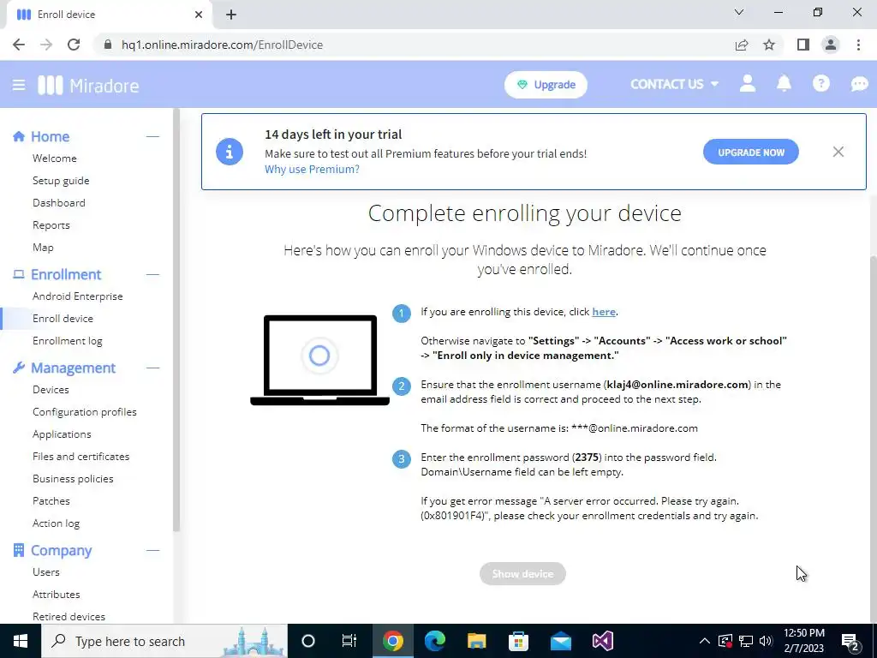The image size is (877, 658).
Task: Open Visual Studio from the taskbar
Action: tap(603, 641)
